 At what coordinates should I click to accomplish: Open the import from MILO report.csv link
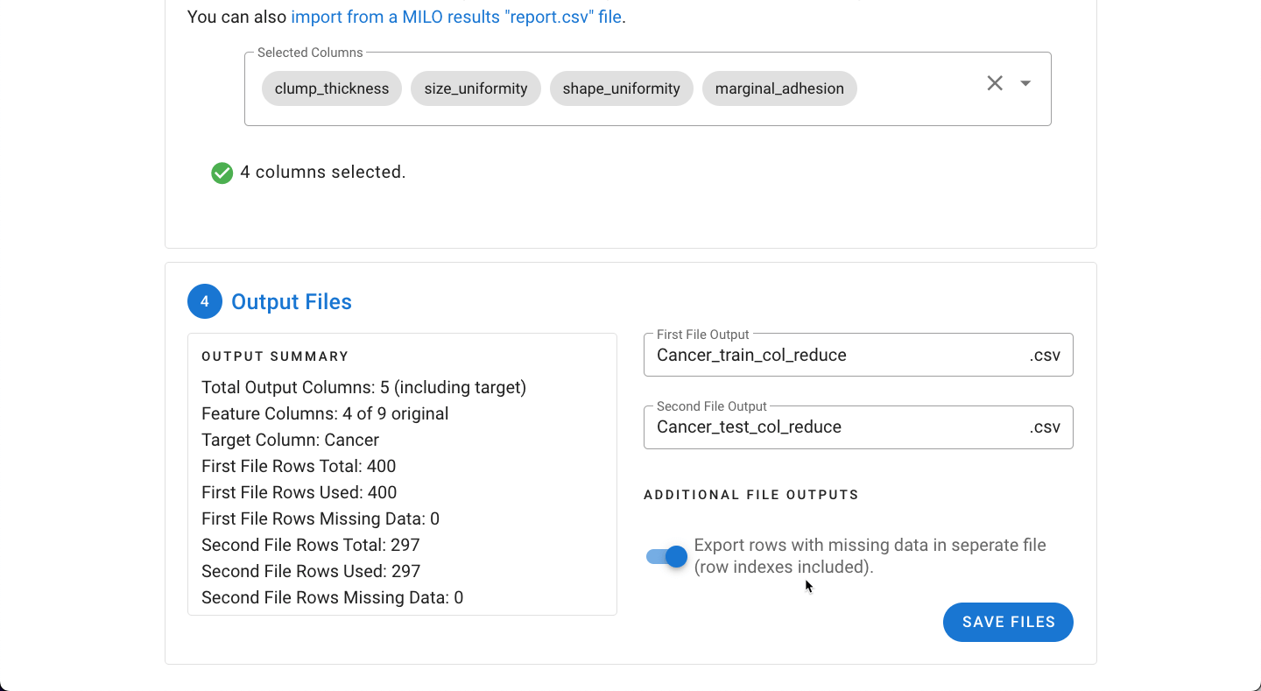[456, 17]
